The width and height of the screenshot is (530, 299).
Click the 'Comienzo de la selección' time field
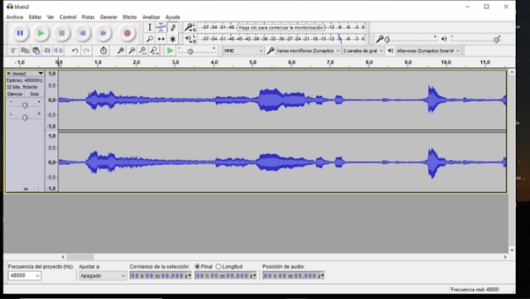161,276
